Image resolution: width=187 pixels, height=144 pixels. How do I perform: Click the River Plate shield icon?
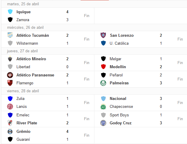[x=10, y=123]
